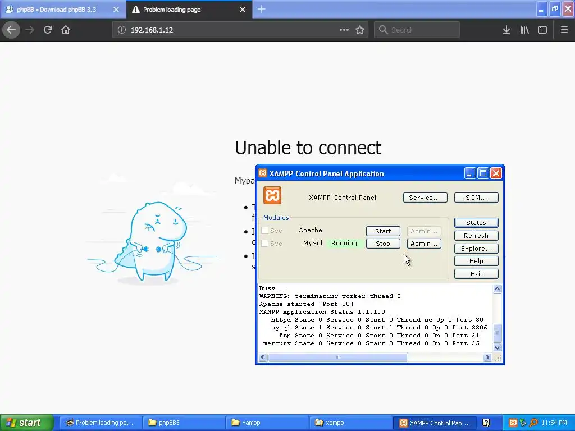Bookmark this page with the star
The image size is (575, 431).
tap(360, 30)
